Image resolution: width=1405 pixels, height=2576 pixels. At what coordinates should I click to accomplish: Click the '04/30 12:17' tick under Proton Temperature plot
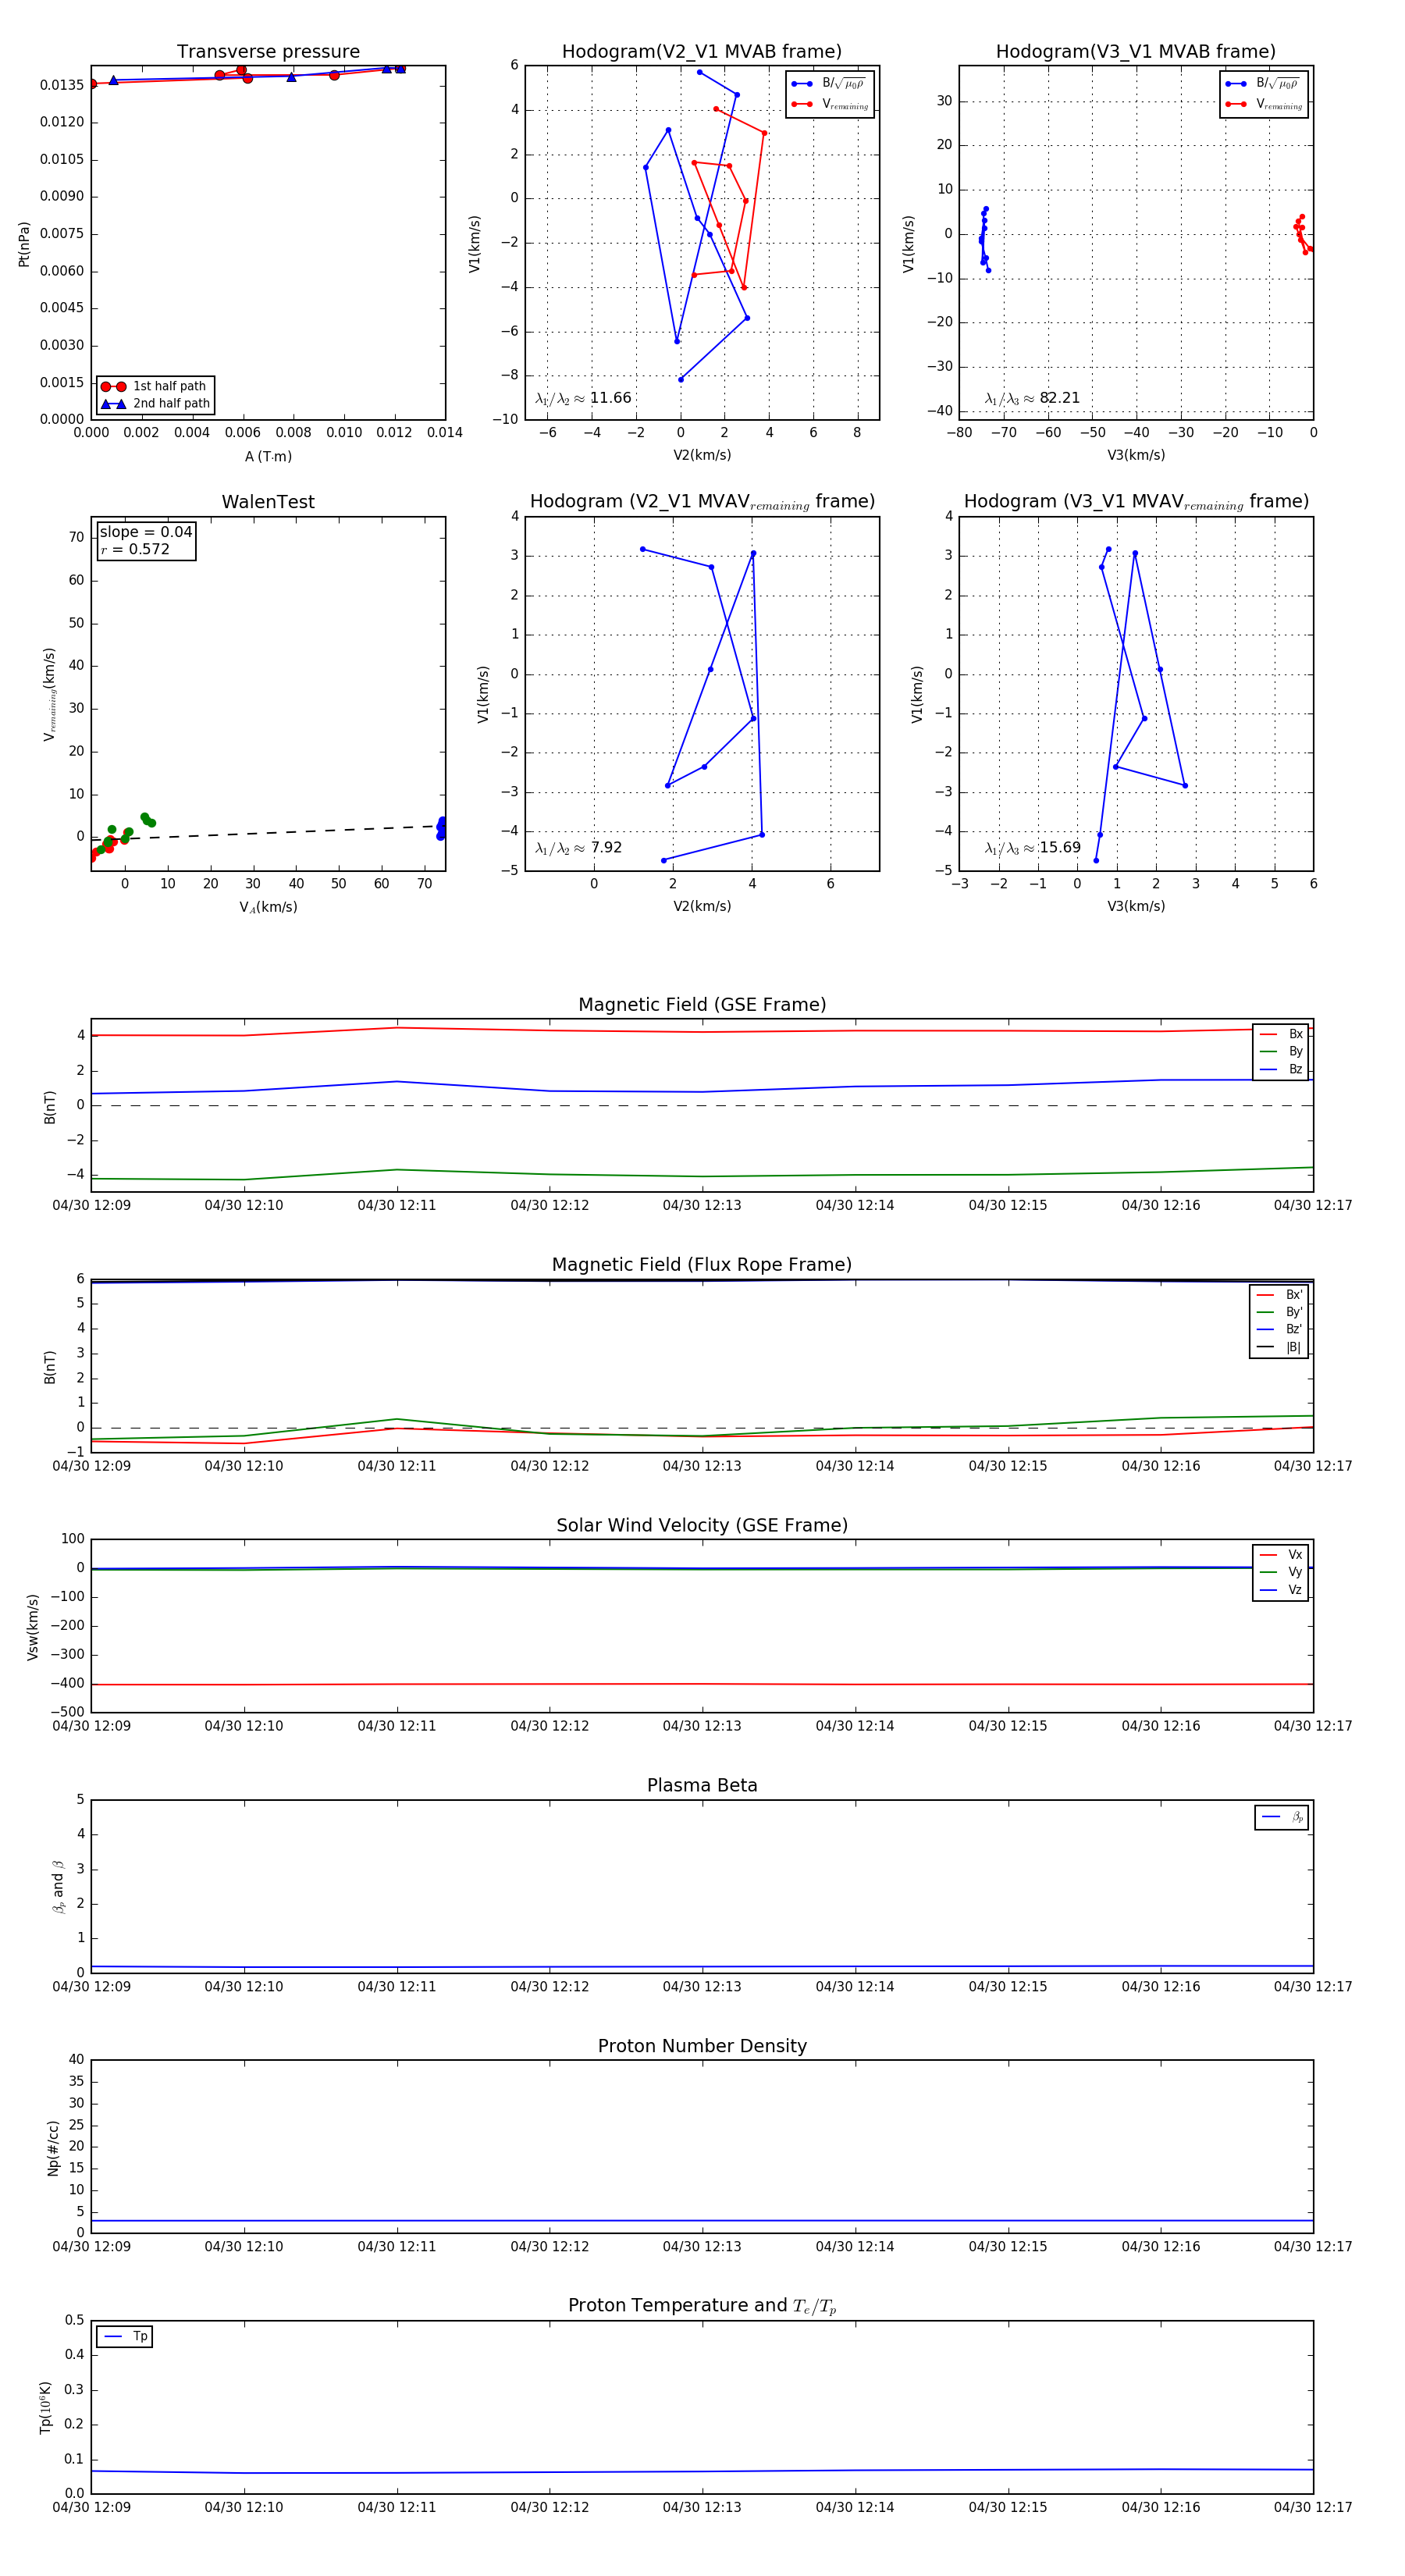tap(1313, 2507)
